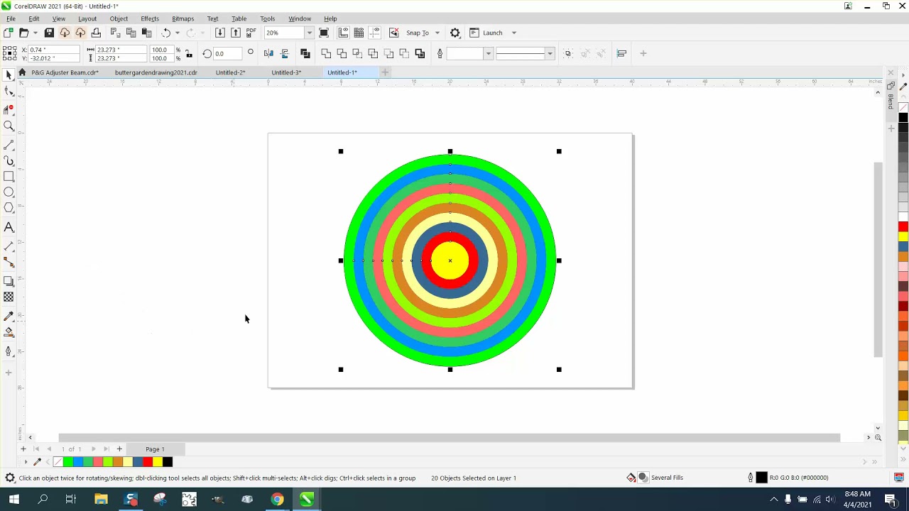Image resolution: width=909 pixels, height=511 pixels.
Task: Click the Combine objects icon in the property bar
Action: pyautogui.click(x=305, y=53)
